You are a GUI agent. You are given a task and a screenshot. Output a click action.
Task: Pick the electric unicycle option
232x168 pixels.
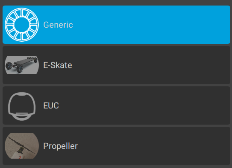117,105
